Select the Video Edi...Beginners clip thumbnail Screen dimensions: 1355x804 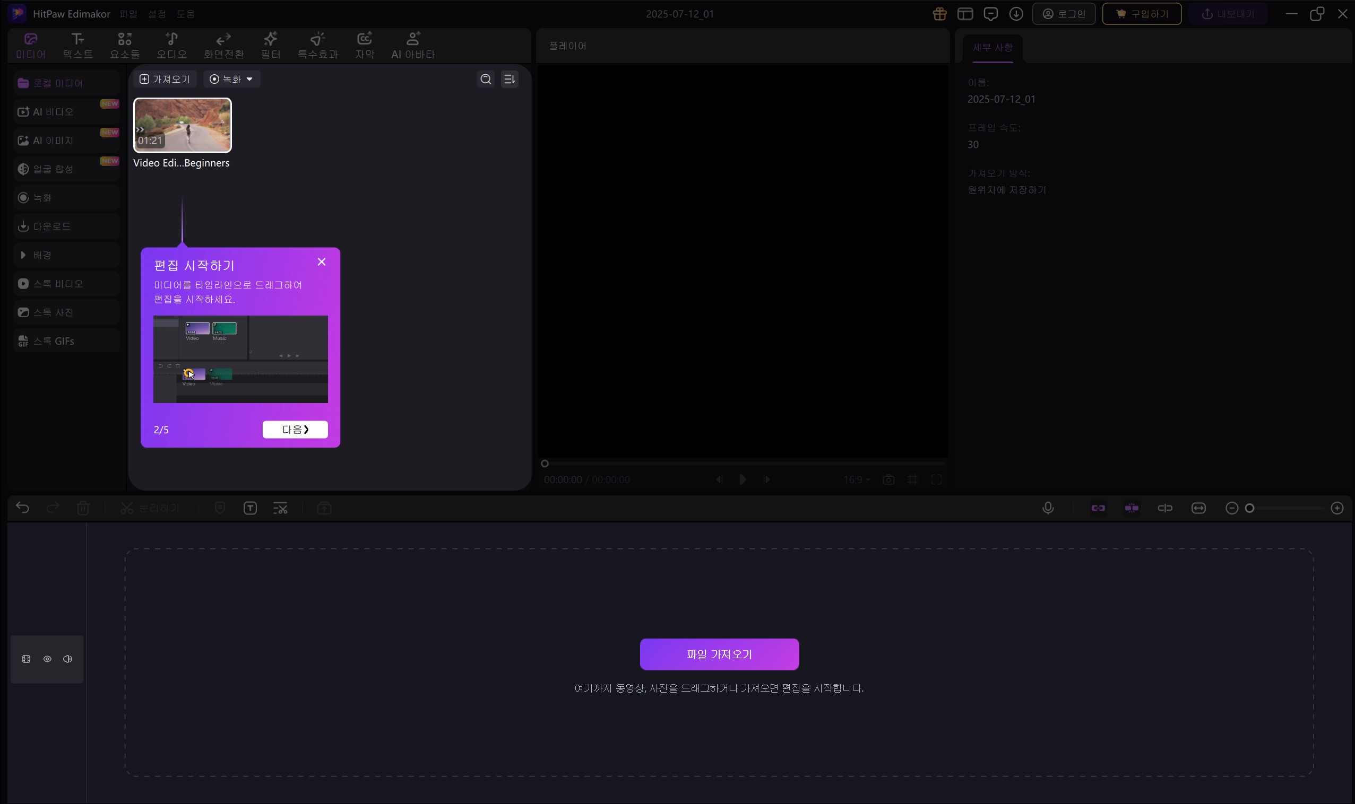click(182, 125)
